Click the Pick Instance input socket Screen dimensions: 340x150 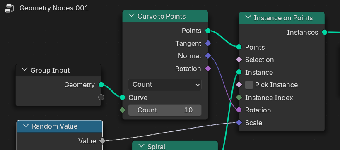tap(239, 85)
